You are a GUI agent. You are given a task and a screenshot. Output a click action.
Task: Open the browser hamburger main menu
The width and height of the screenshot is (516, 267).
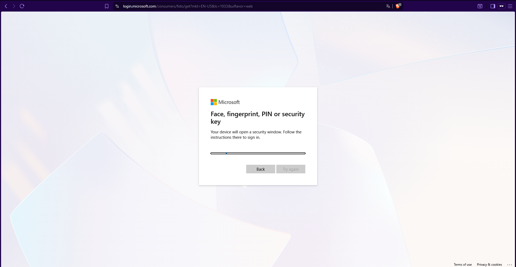click(510, 6)
